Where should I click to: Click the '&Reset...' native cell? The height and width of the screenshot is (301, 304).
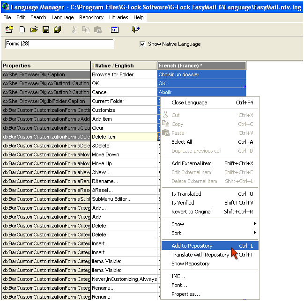pyautogui.click(x=124, y=190)
